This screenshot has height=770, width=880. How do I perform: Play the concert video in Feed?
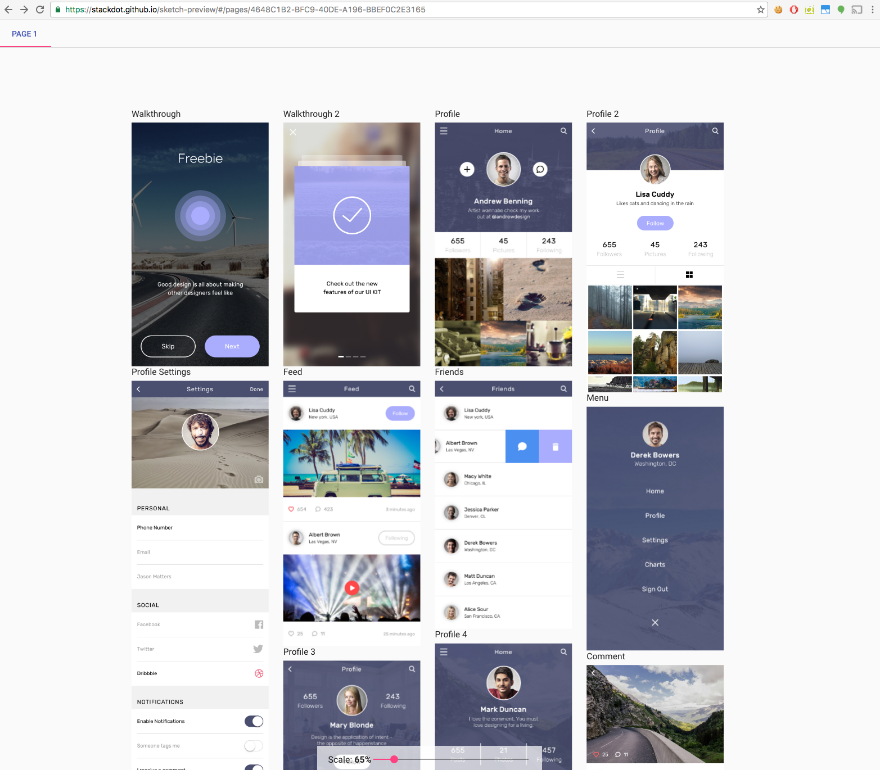[352, 588]
